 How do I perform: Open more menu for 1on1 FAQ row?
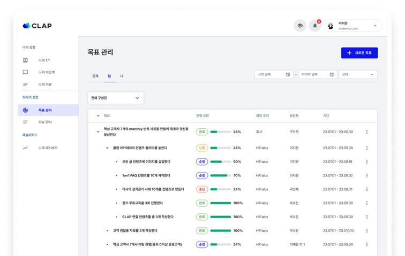[367, 175]
